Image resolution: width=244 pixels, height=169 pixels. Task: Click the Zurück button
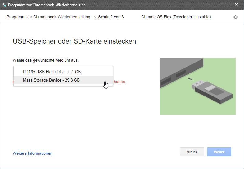click(x=192, y=152)
